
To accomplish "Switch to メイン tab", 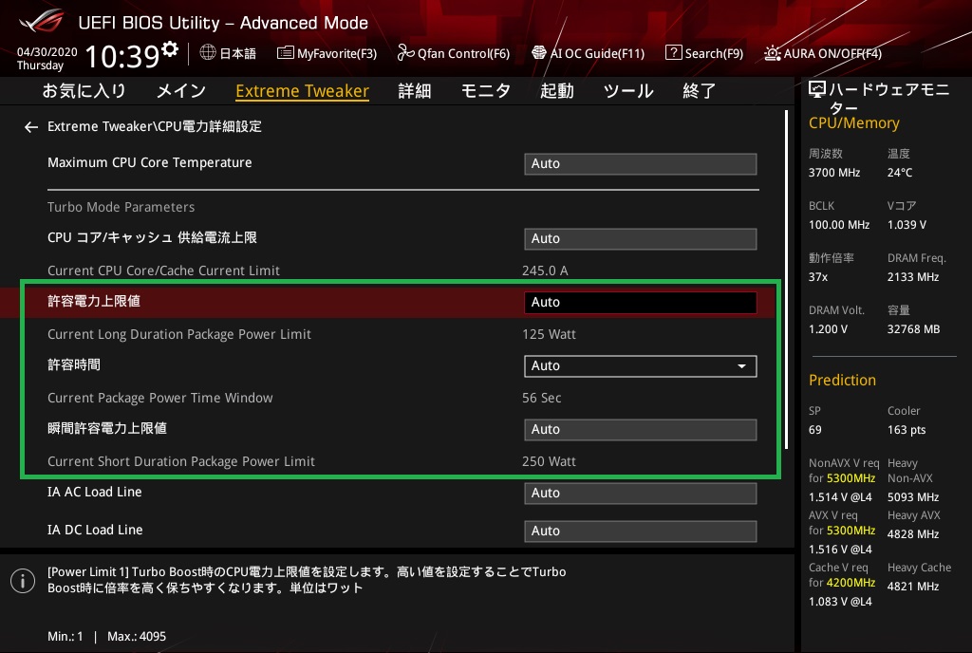I will [x=181, y=91].
